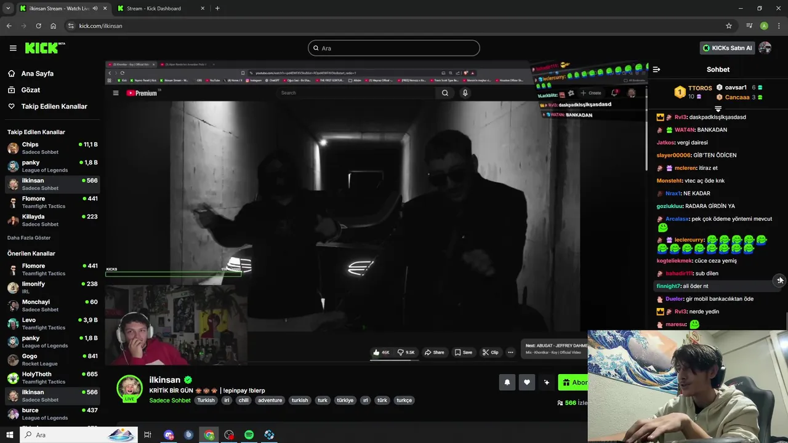
Task: Go back in browser history
Action: pos(9,26)
